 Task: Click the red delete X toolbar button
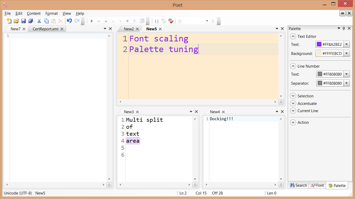tap(61, 21)
